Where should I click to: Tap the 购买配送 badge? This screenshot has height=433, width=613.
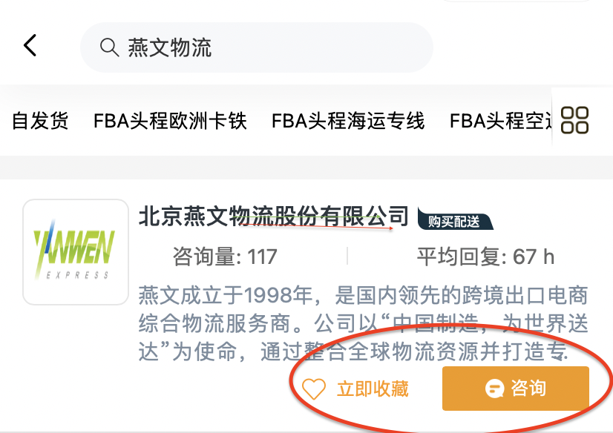point(455,221)
